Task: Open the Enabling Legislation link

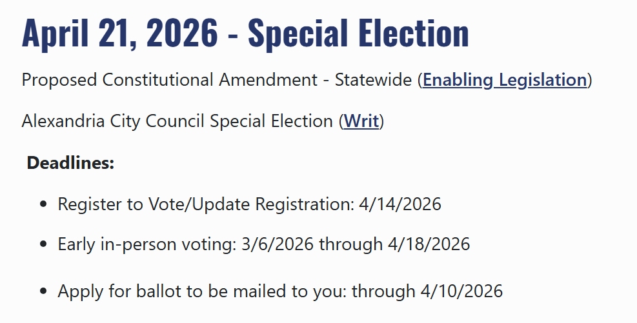Action: click(x=504, y=81)
